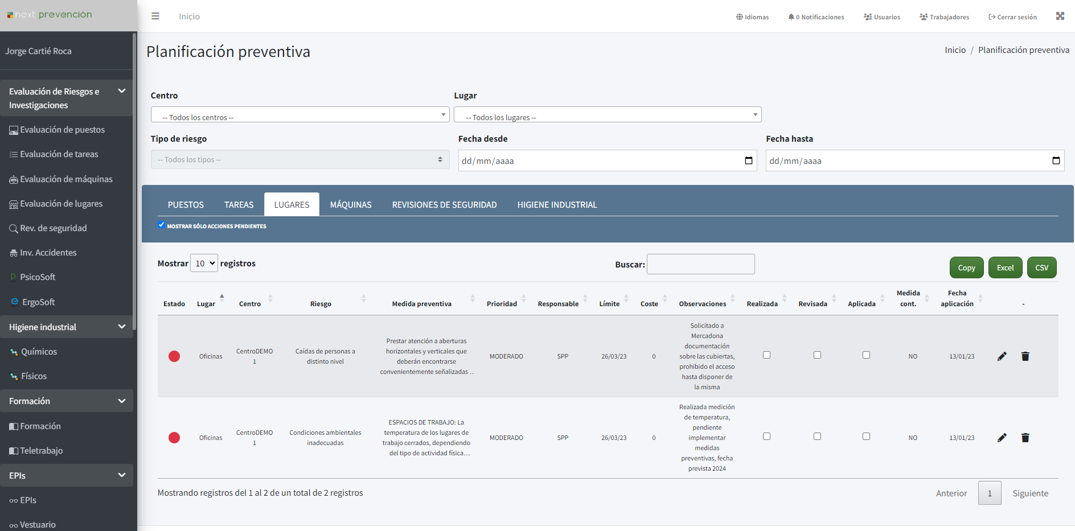1075x531 pixels.
Task: Click the Buscar search field
Action: pos(701,264)
